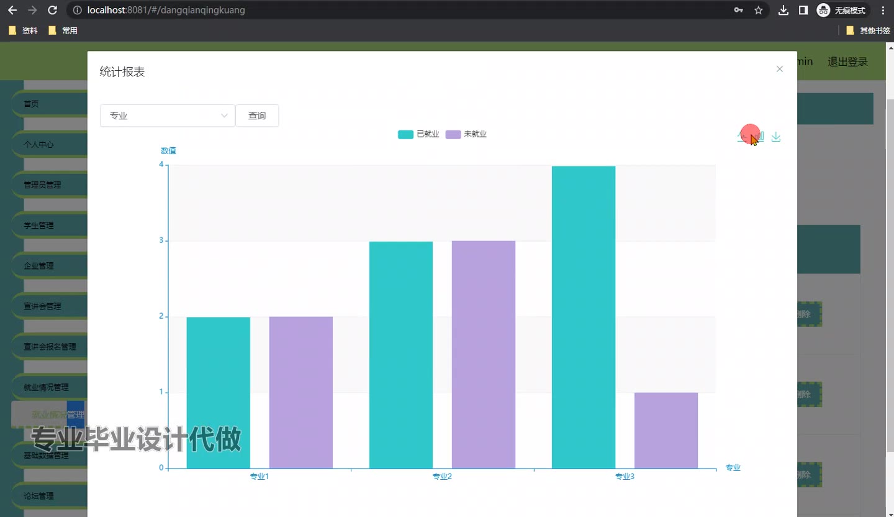The width and height of the screenshot is (894, 517).
Task: Click the 已就业 bar for 专业2
Action: [x=401, y=355]
